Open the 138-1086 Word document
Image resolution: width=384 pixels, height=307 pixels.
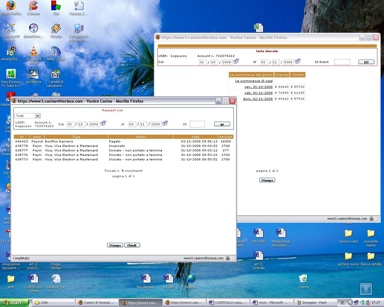point(258,236)
